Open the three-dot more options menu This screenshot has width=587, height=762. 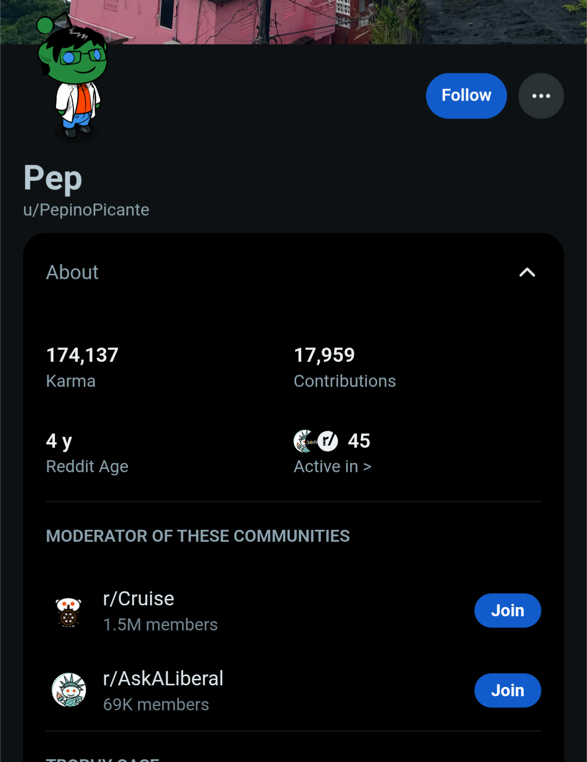click(x=541, y=96)
